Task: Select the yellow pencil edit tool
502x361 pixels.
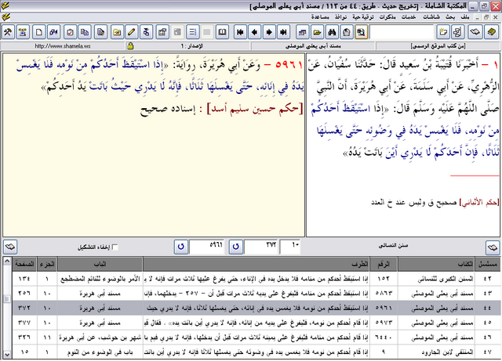Action: 131,32
